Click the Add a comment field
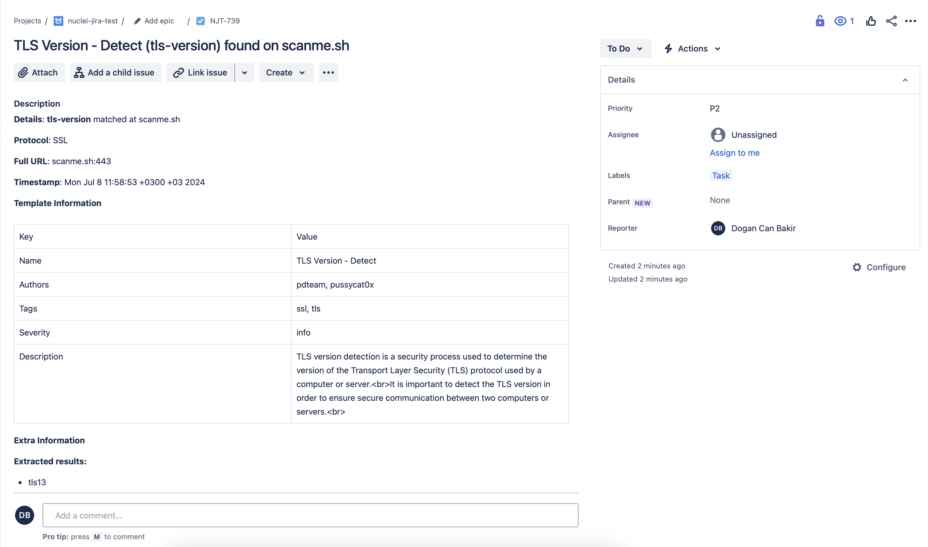This screenshot has height=547, width=928. click(x=310, y=515)
